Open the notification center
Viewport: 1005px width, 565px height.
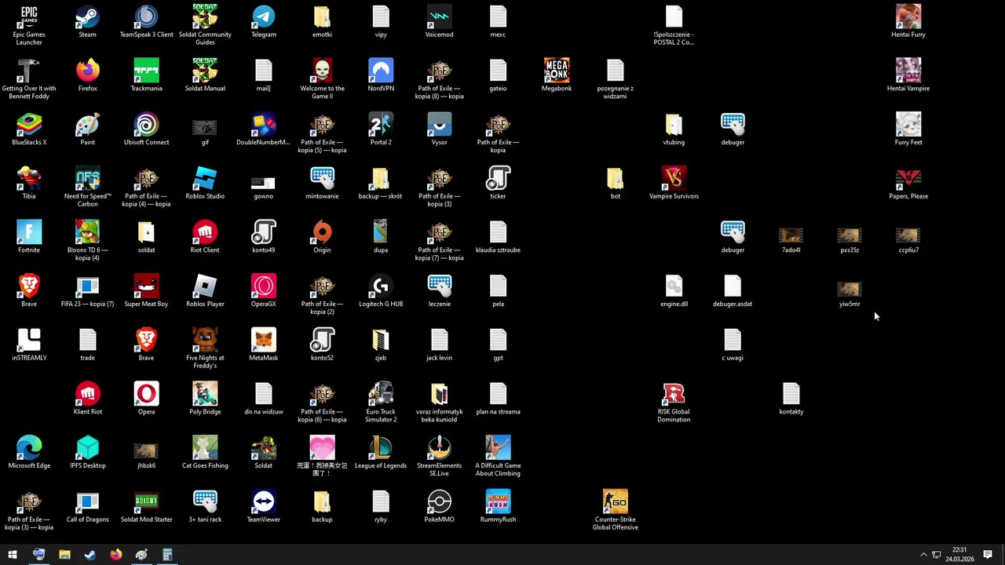(x=988, y=555)
